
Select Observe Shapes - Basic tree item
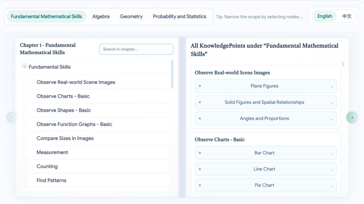pos(99,110)
